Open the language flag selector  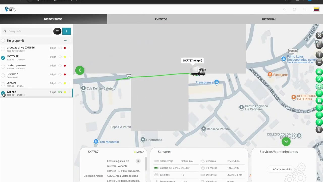click(316, 9)
